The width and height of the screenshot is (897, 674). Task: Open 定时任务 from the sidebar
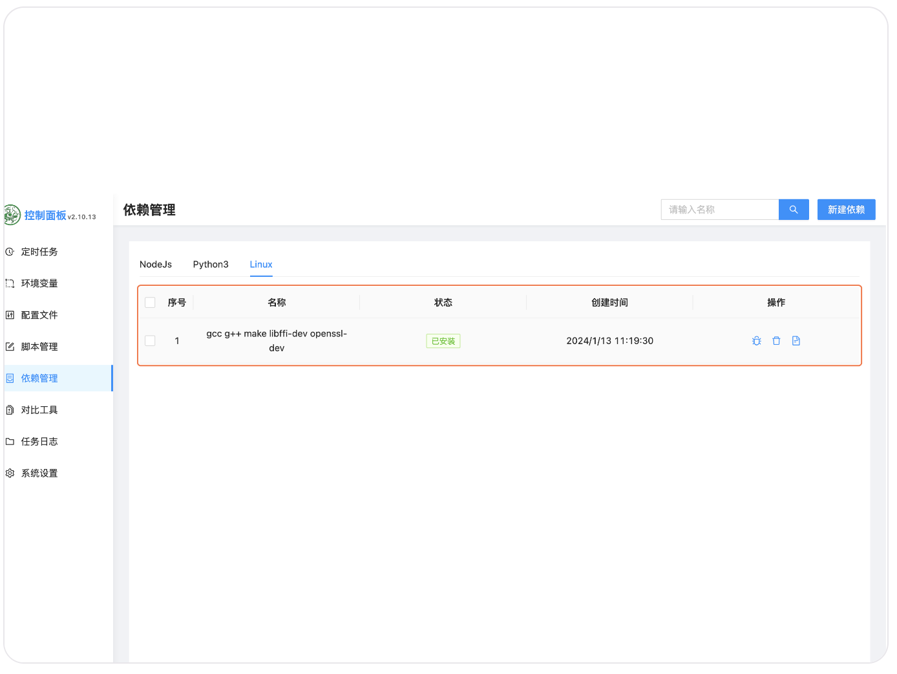39,252
